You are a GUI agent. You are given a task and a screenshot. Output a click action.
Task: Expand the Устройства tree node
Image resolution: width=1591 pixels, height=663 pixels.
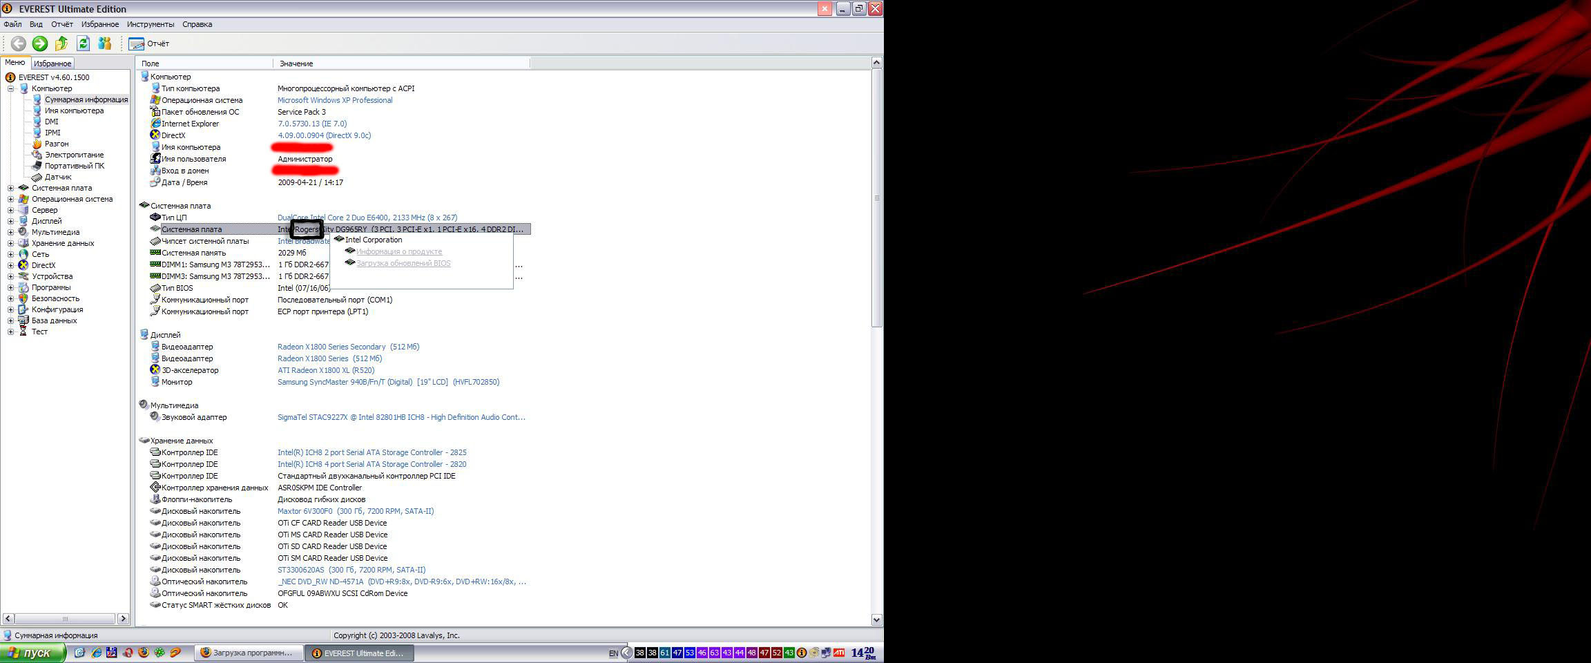(x=10, y=276)
